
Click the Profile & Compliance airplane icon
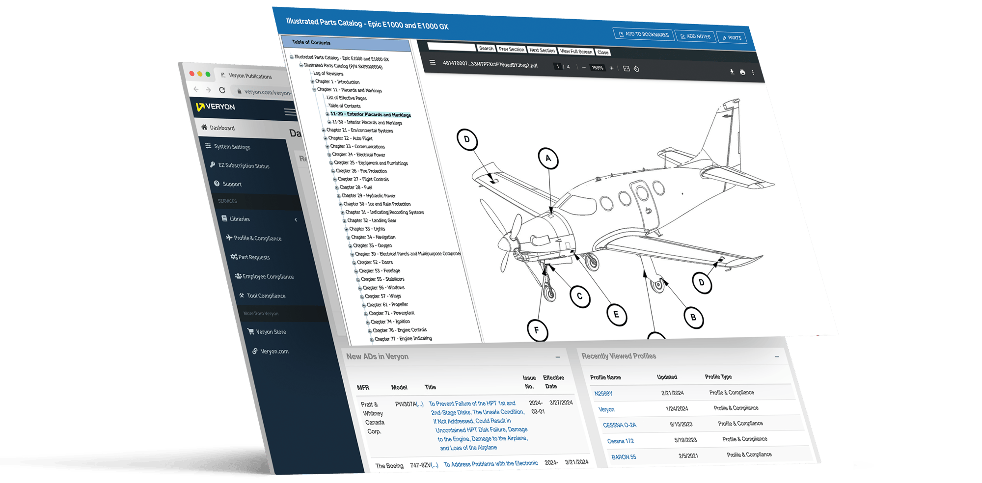(x=229, y=237)
